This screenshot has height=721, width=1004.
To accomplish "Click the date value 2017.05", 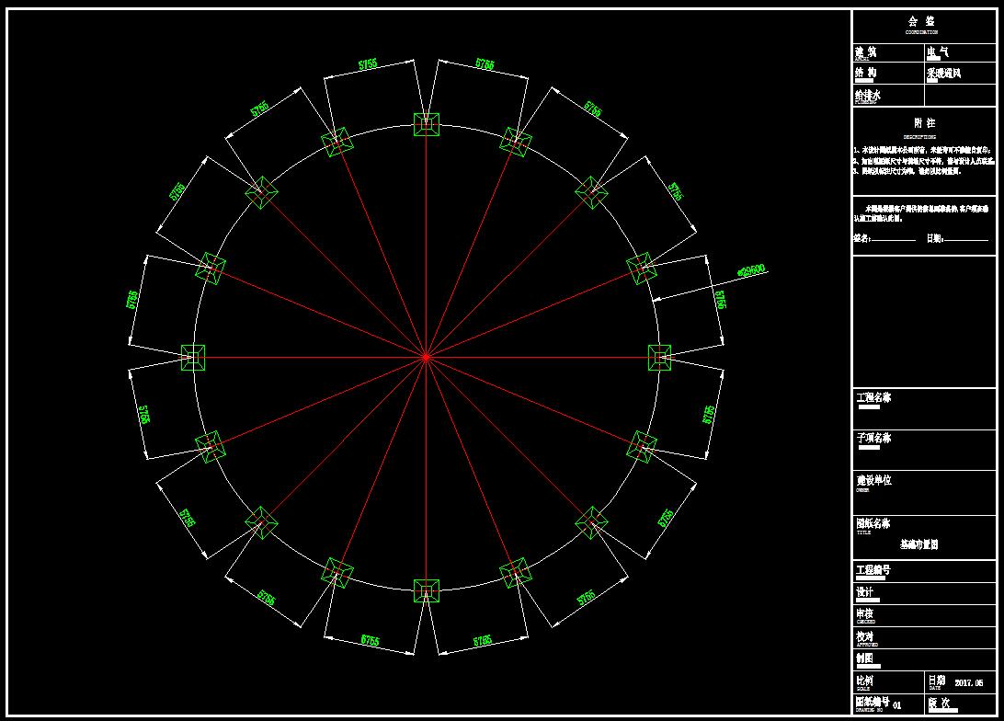I will click(969, 683).
